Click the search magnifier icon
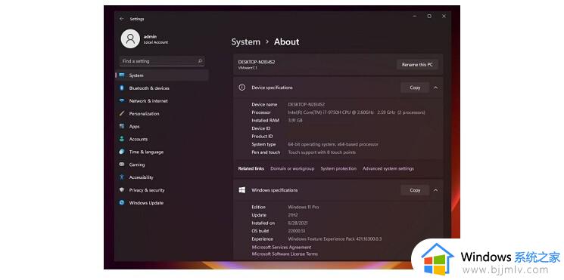 point(200,61)
